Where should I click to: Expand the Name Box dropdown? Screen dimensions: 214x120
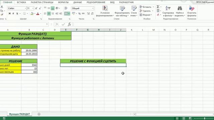click(x=47, y=24)
